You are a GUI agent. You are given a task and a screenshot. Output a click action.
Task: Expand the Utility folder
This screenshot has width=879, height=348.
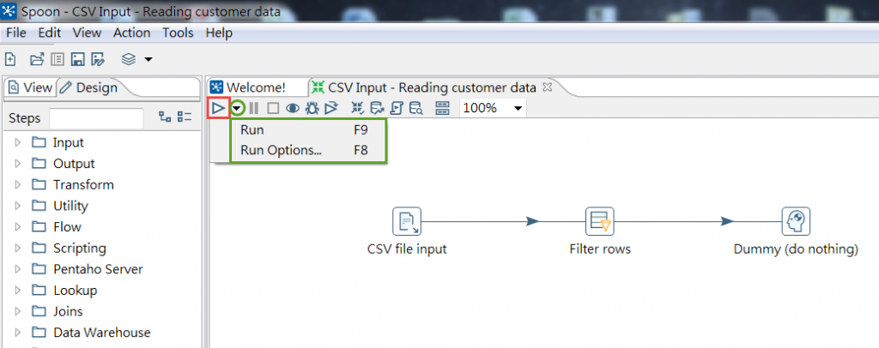pos(17,206)
